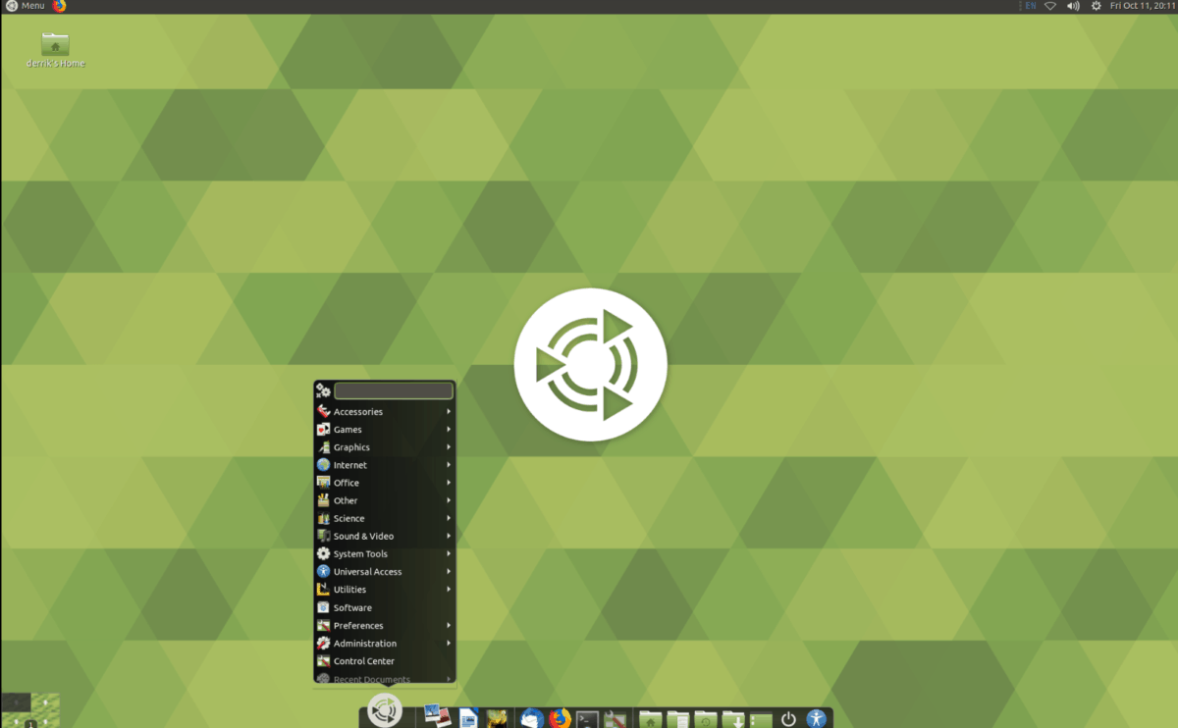Open the Universal Access submenu
Image resolution: width=1178 pixels, height=728 pixels.
[x=385, y=572]
